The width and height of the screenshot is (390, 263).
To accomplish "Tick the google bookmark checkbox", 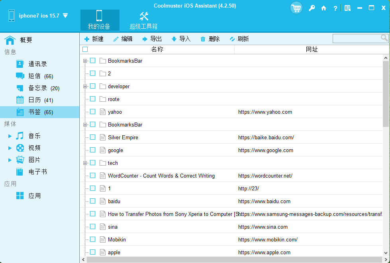I will (92, 150).
